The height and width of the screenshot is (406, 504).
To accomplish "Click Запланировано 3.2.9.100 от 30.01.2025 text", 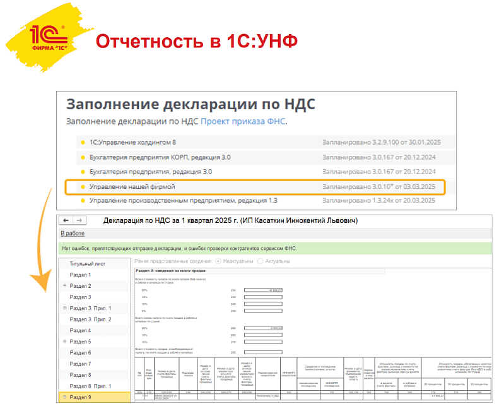I will click(x=382, y=142).
